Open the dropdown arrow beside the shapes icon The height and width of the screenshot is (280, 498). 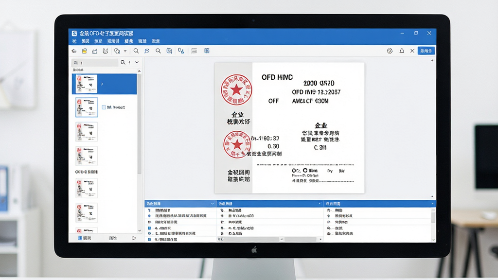click(x=125, y=51)
